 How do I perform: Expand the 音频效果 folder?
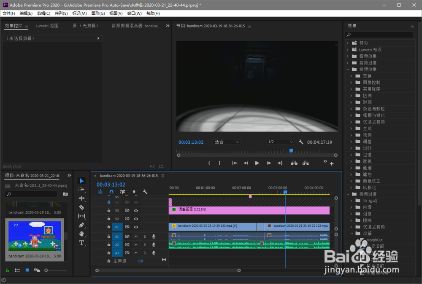(347, 56)
